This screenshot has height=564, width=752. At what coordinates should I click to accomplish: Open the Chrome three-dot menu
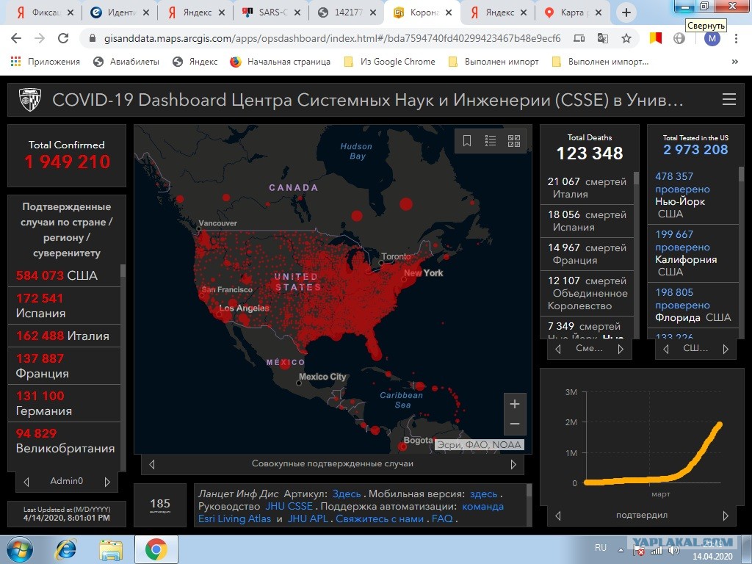point(736,38)
